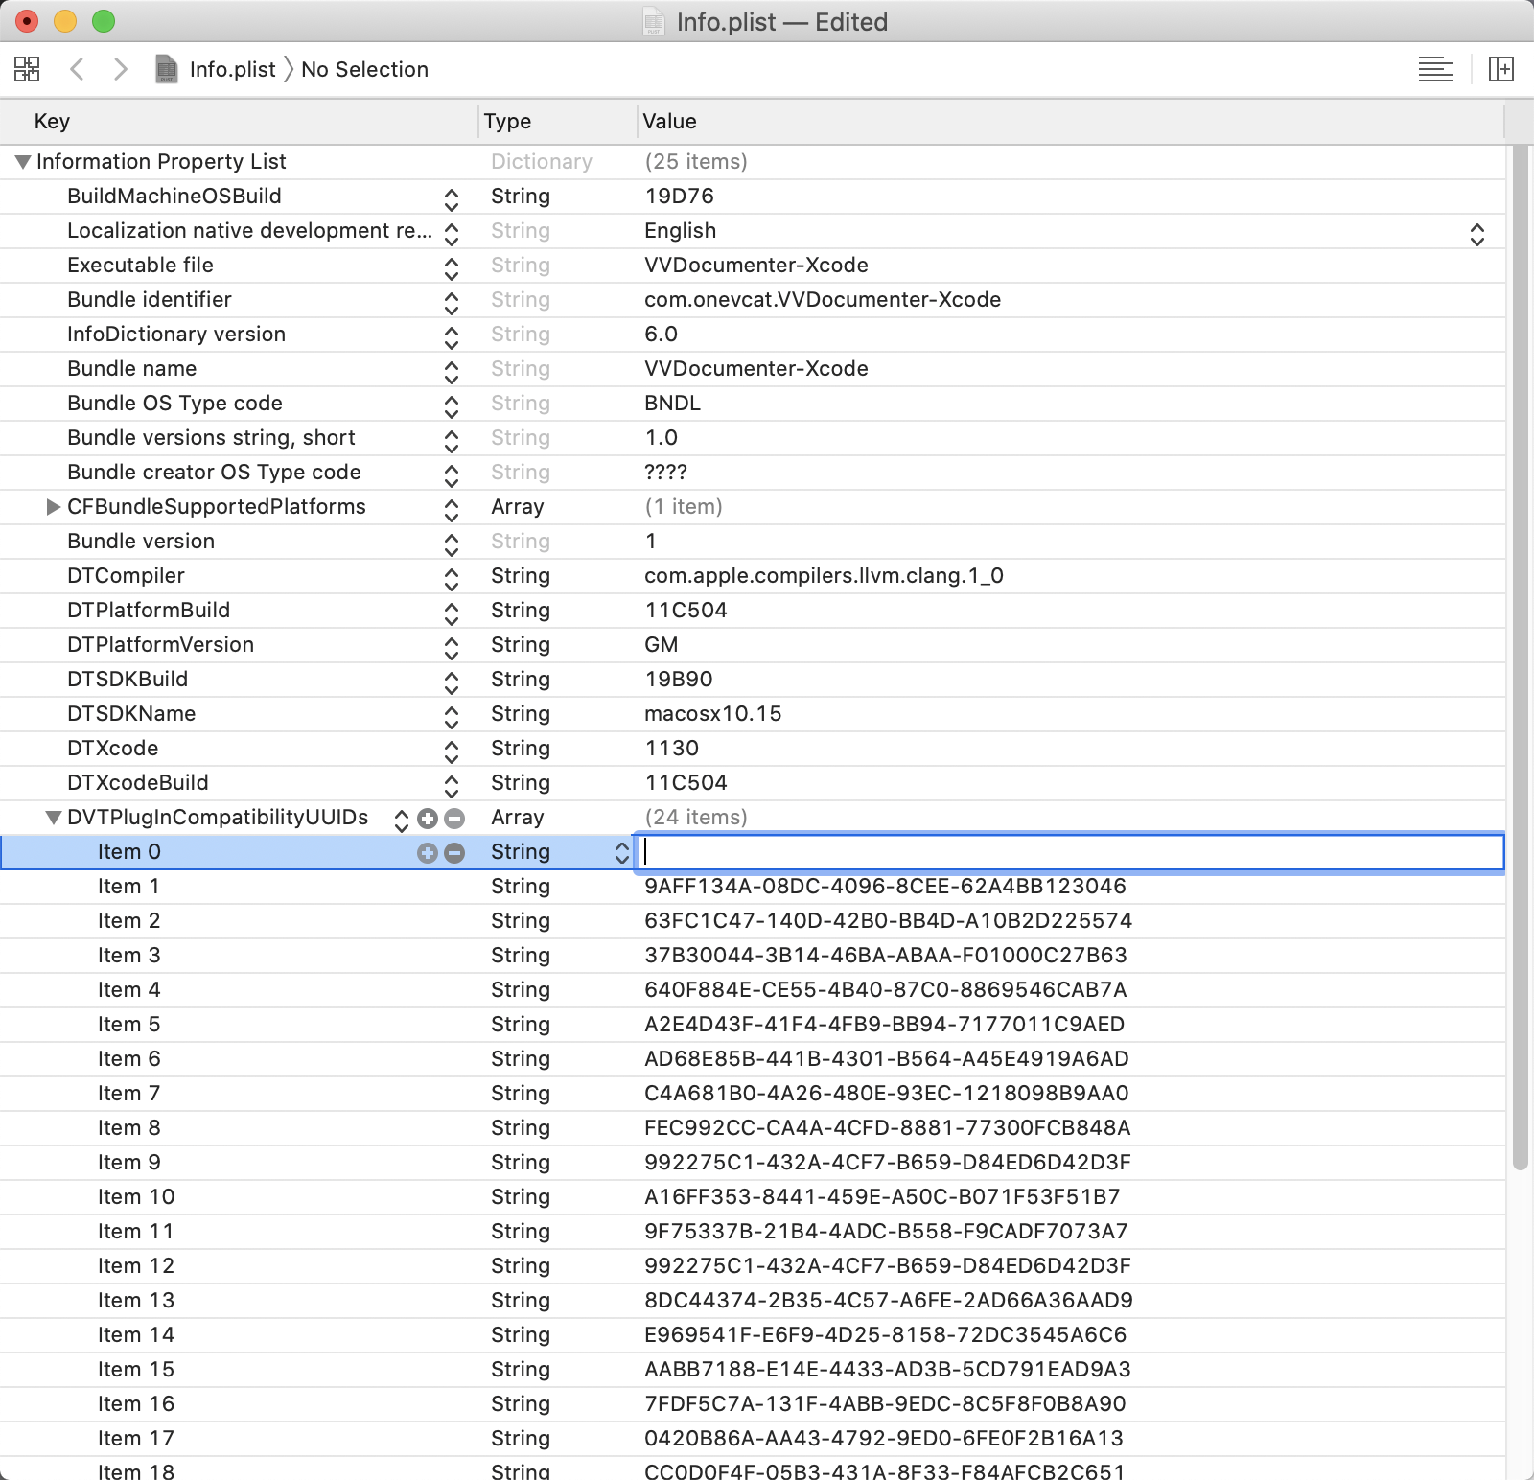Click the (24 items) value text
Viewport: 1534px width, 1480px height.
(696, 818)
